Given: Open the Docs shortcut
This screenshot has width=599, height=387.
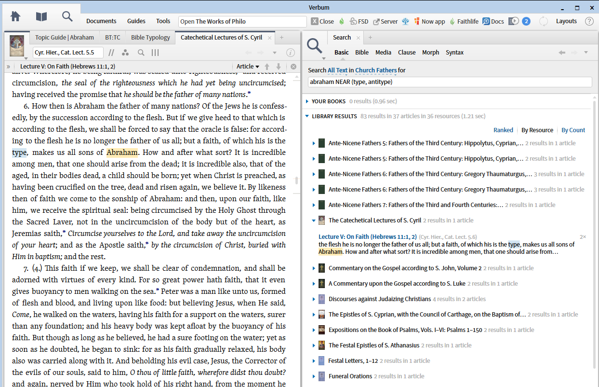Looking at the screenshot, I should tap(493, 21).
